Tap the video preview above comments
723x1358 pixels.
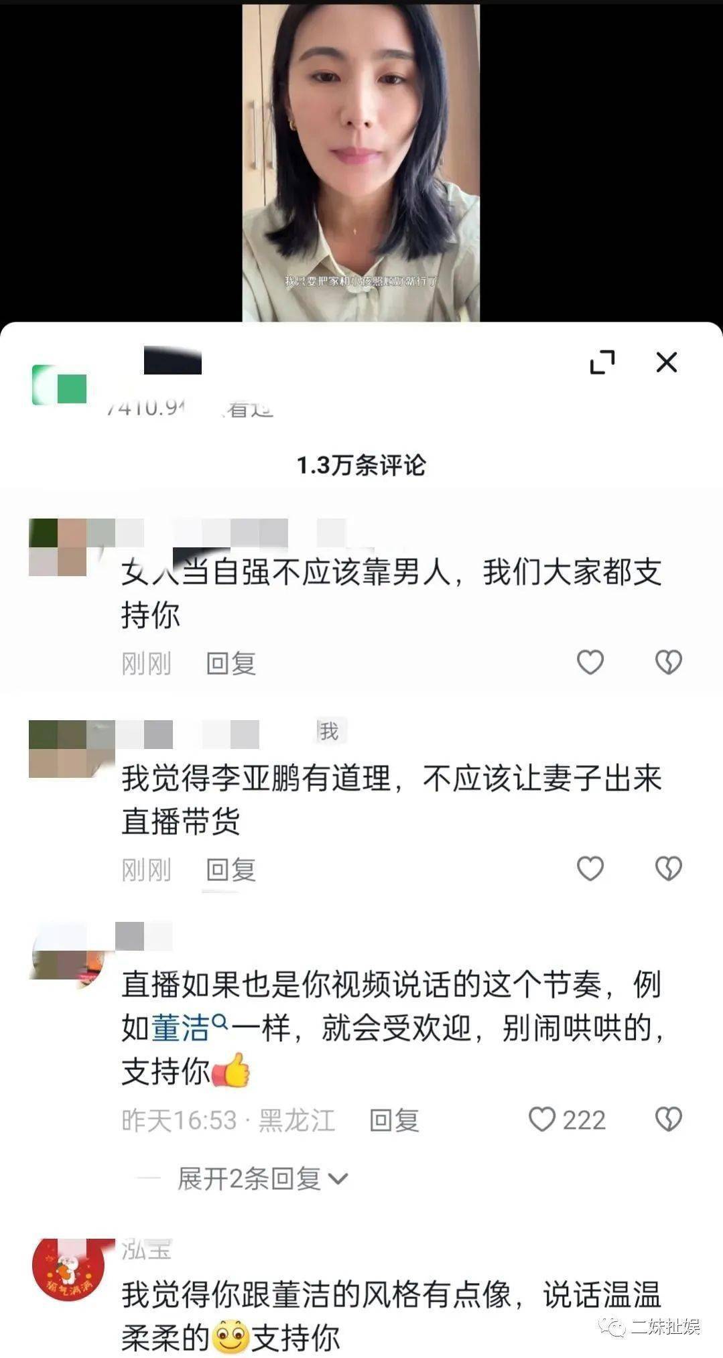(361, 162)
